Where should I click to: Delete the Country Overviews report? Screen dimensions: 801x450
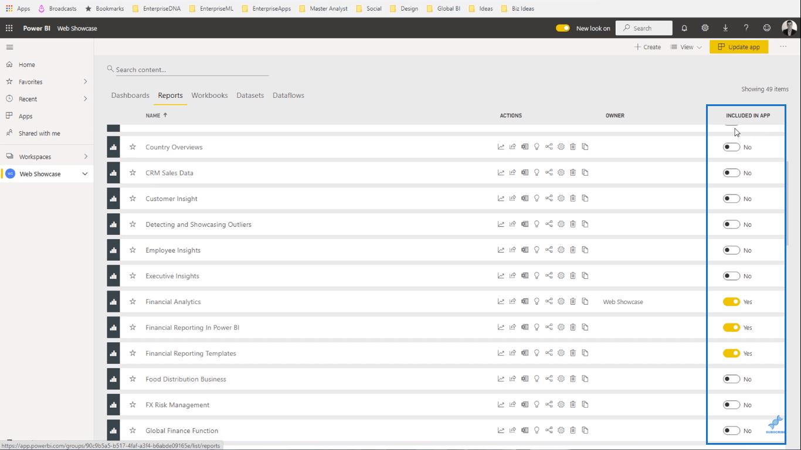click(x=573, y=147)
